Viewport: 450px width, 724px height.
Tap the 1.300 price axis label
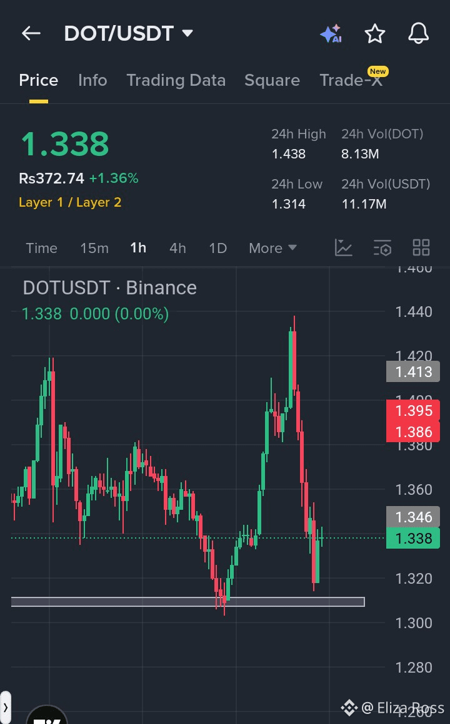coord(414,623)
